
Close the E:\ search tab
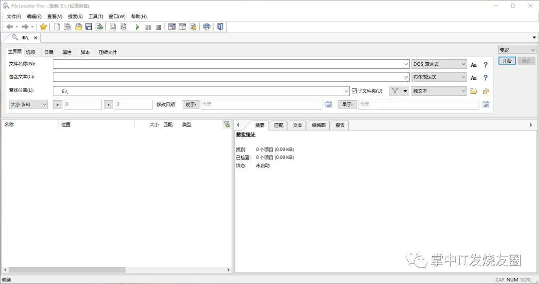tap(35, 38)
